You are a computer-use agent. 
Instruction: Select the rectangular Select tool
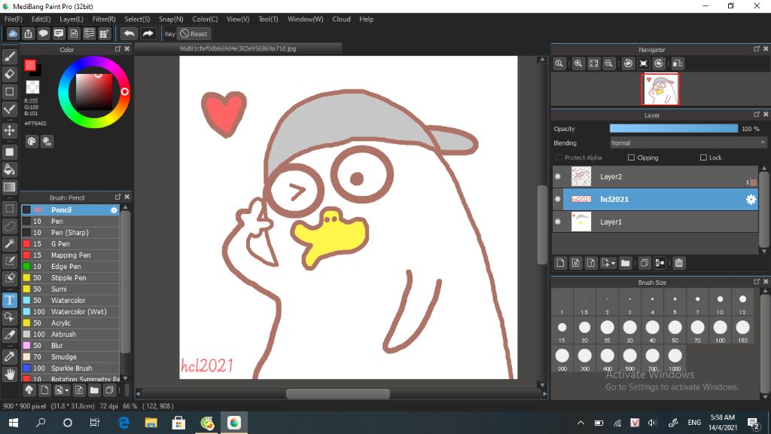pyautogui.click(x=9, y=209)
